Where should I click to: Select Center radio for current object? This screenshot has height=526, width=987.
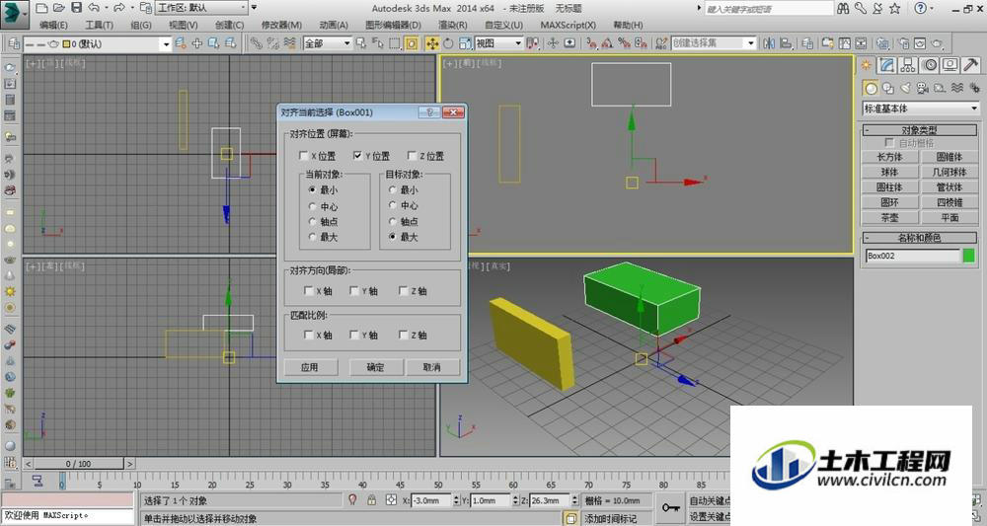(312, 206)
